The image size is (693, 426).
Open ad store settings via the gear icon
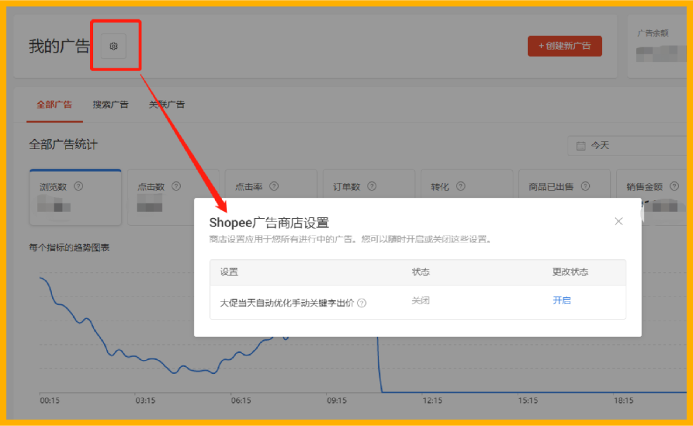point(114,46)
